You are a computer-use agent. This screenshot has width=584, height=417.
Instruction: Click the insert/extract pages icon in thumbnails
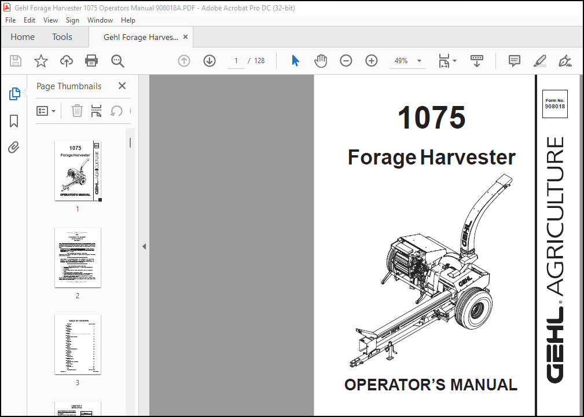point(97,111)
